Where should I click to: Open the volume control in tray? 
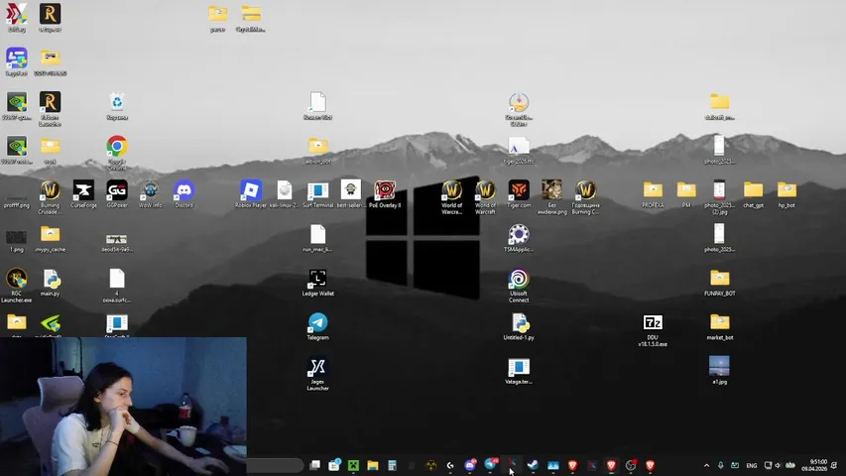click(778, 465)
